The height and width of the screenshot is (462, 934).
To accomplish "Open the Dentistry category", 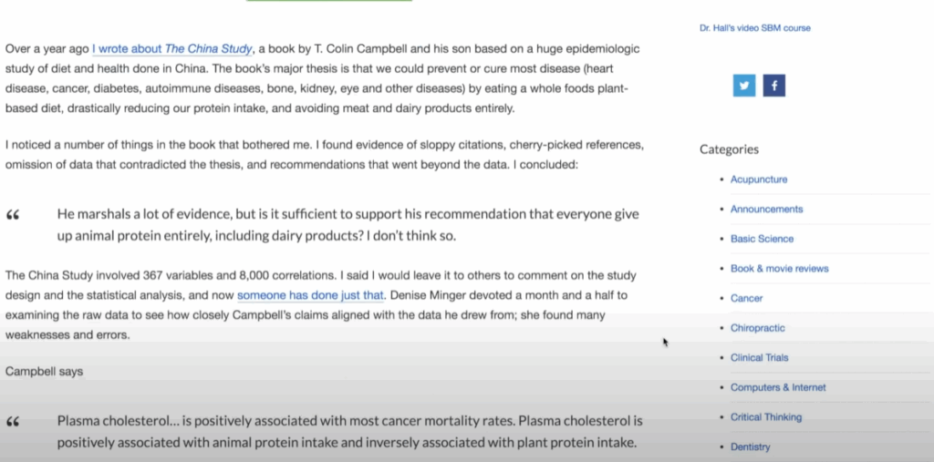I will pyautogui.click(x=750, y=447).
